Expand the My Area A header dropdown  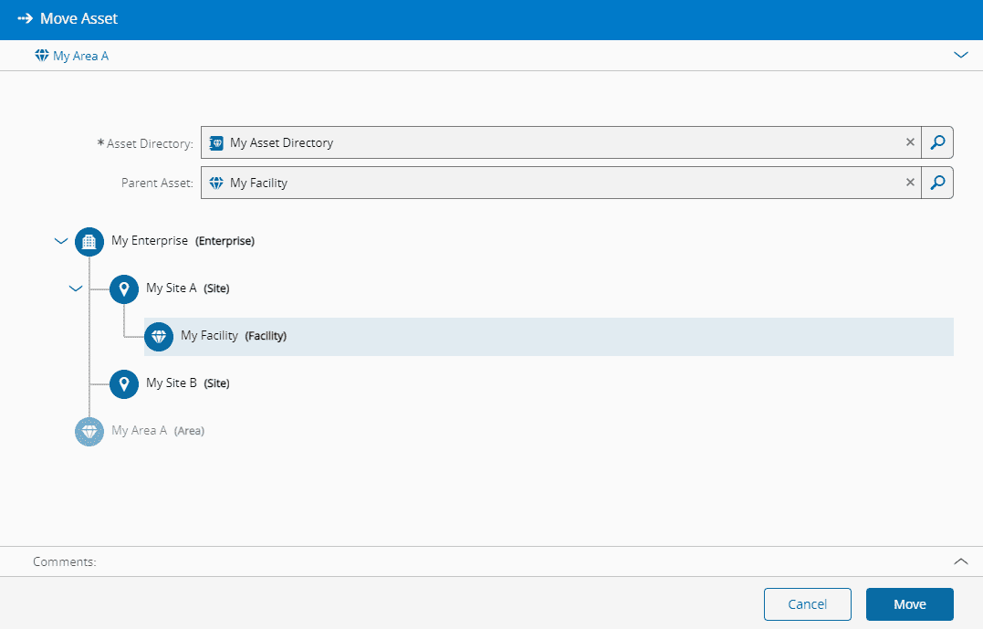click(x=960, y=56)
